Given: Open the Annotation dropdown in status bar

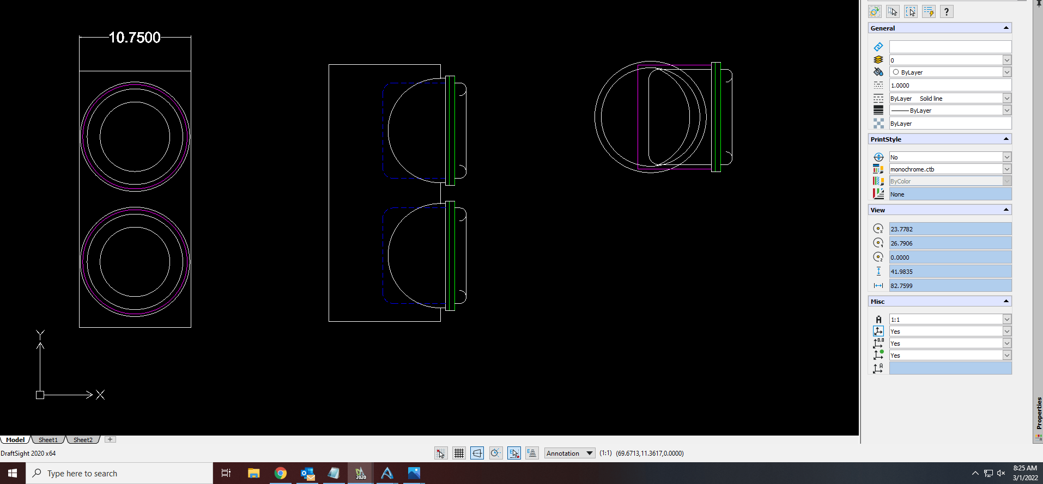Looking at the screenshot, I should pos(569,453).
